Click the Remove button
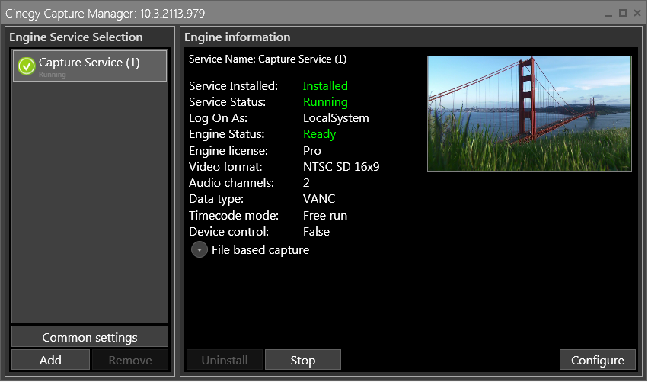 (x=130, y=360)
